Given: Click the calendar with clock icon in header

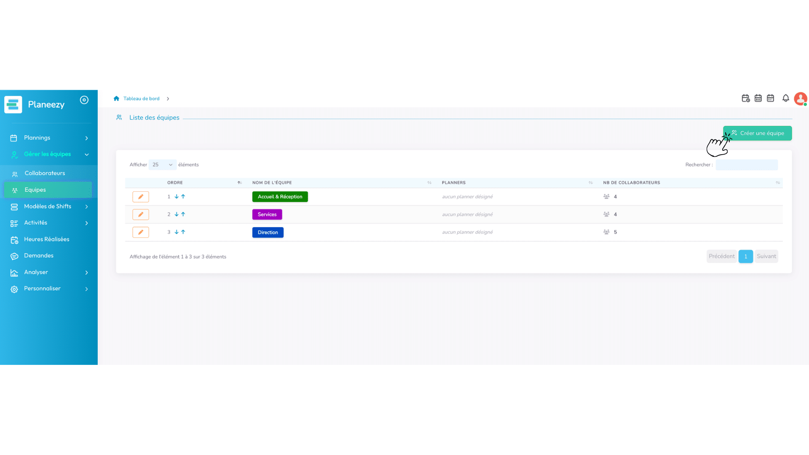Looking at the screenshot, I should tap(745, 98).
